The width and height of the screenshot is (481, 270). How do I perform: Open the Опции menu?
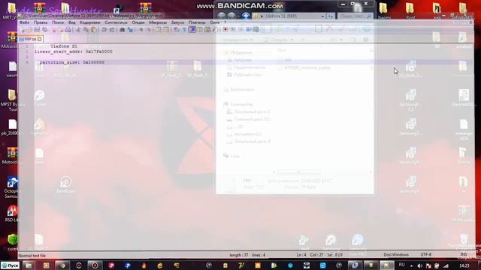point(138,22)
